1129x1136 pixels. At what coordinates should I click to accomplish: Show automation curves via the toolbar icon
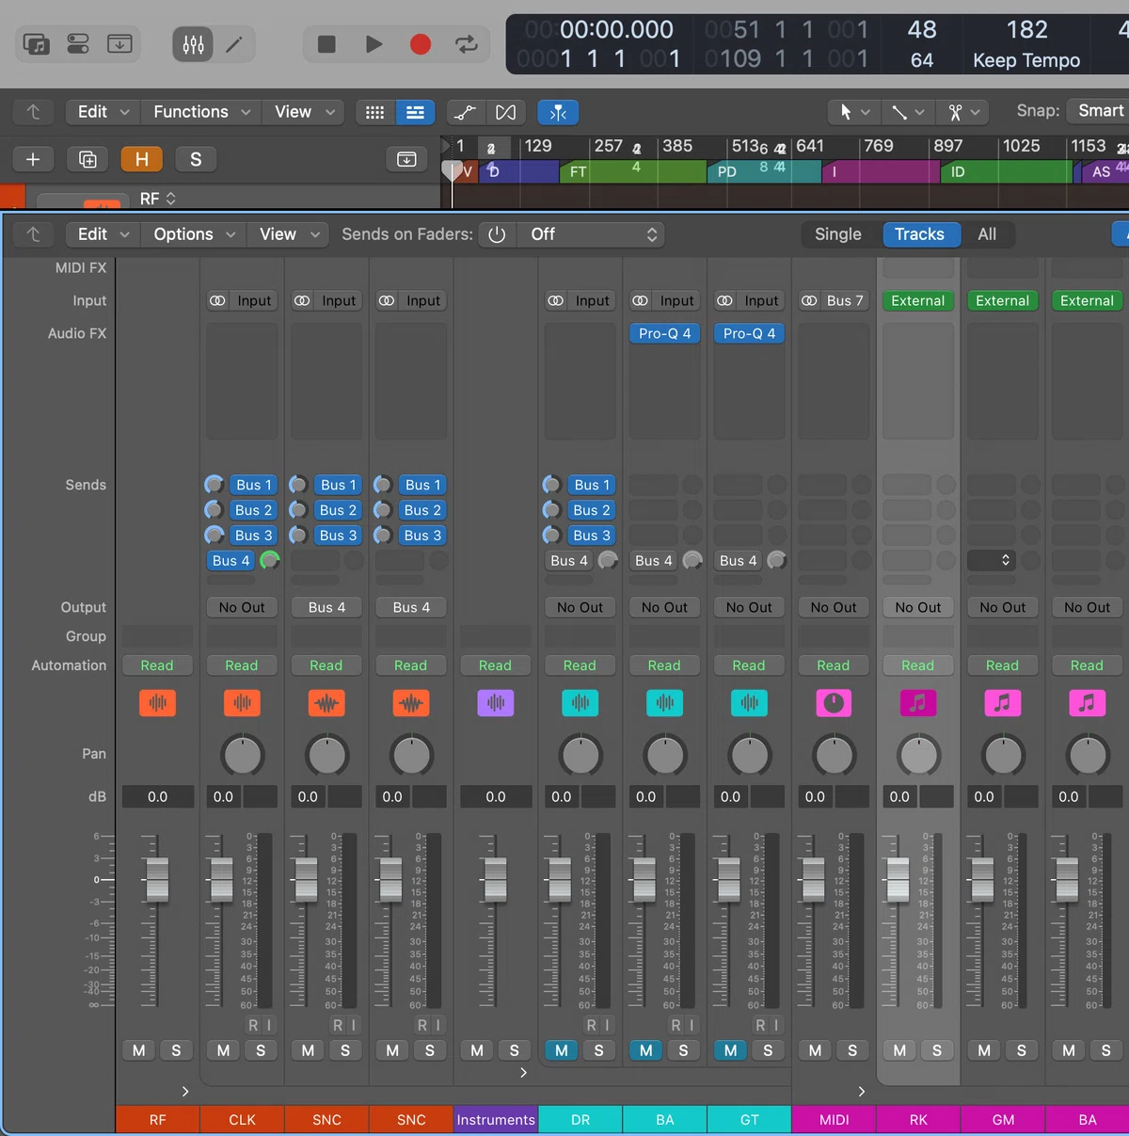tap(465, 112)
